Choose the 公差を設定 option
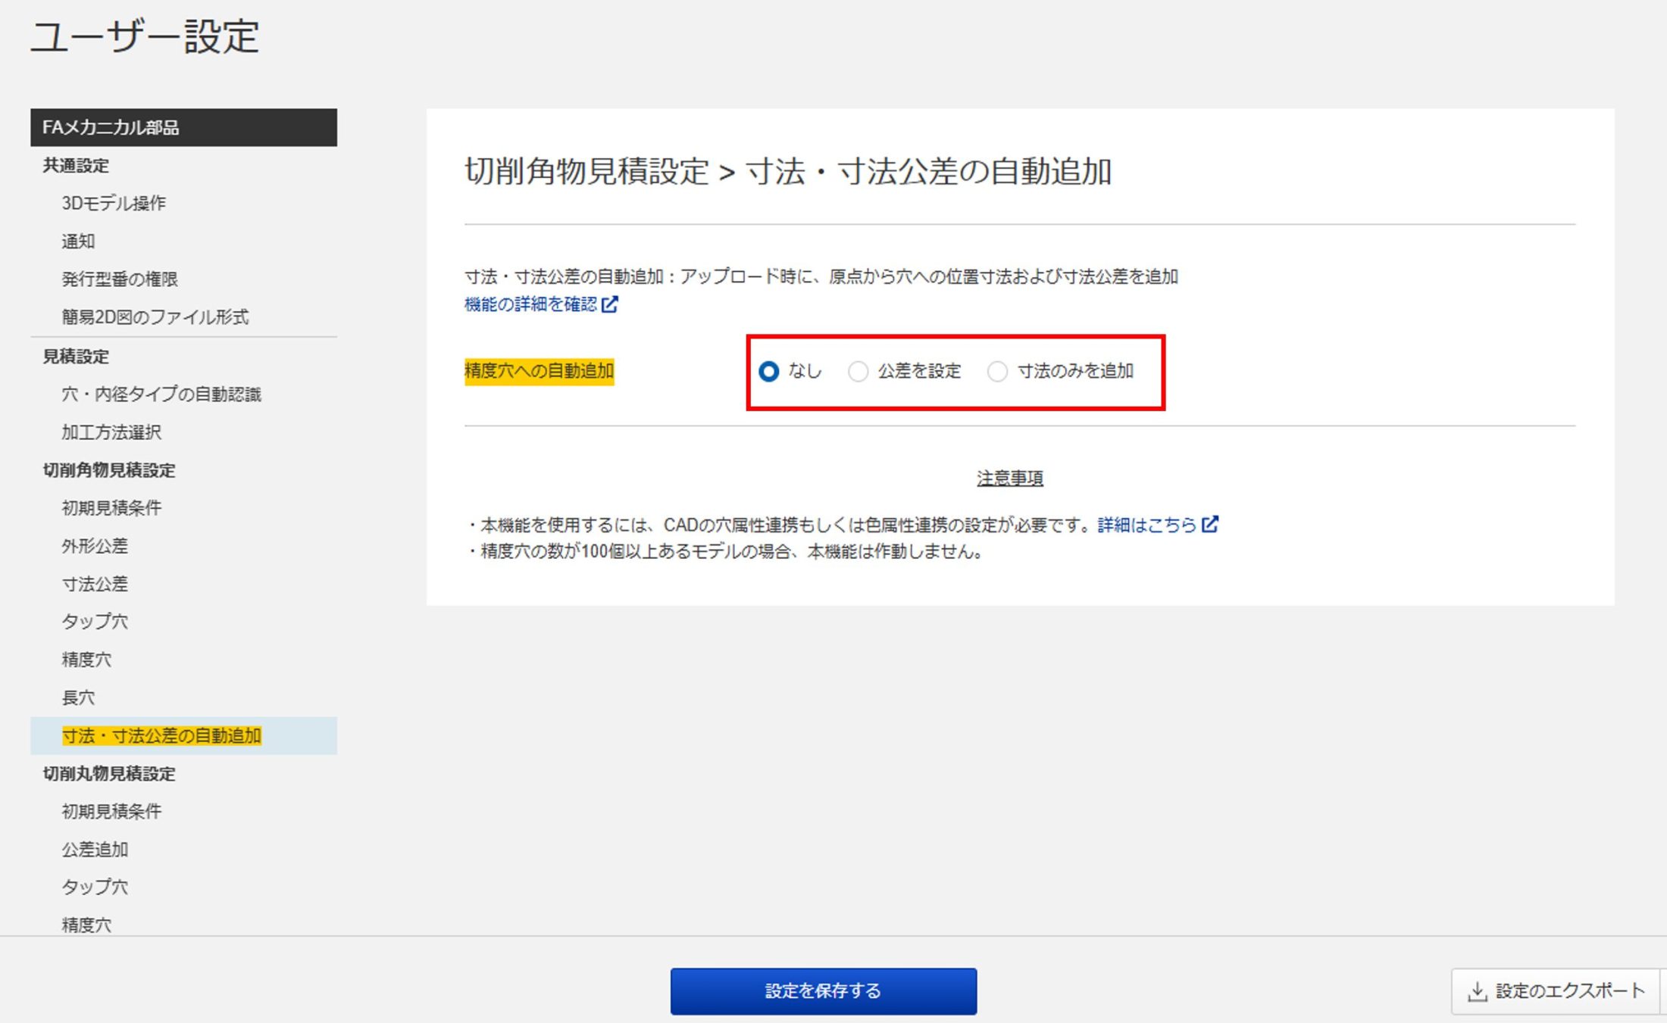Screen dimensions: 1667x1023 858,371
